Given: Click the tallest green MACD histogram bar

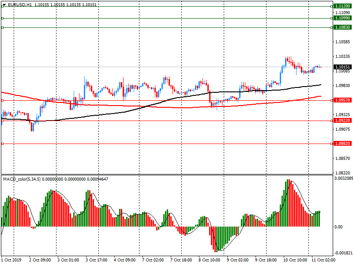Looking at the screenshot, I should [288, 203].
